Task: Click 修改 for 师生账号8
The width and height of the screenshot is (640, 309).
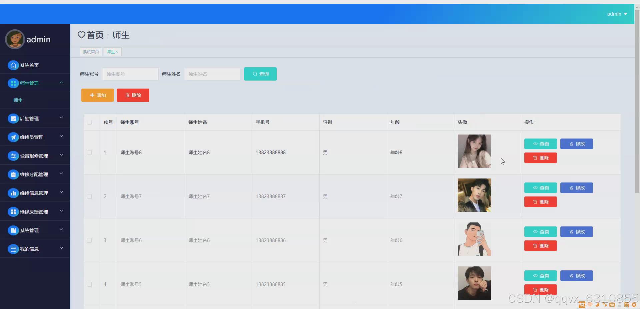Action: (x=577, y=144)
